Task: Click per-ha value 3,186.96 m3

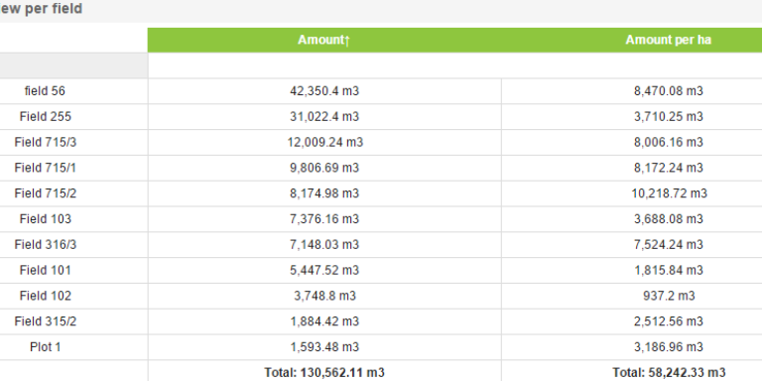Action: pyautogui.click(x=669, y=347)
